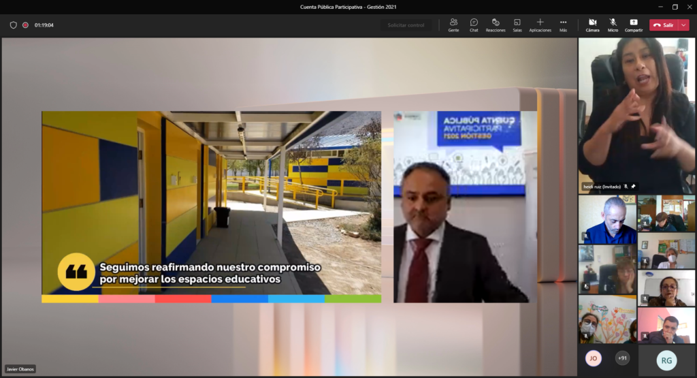Unmute the Micro microphone
This screenshot has height=378, width=697.
pos(613,24)
